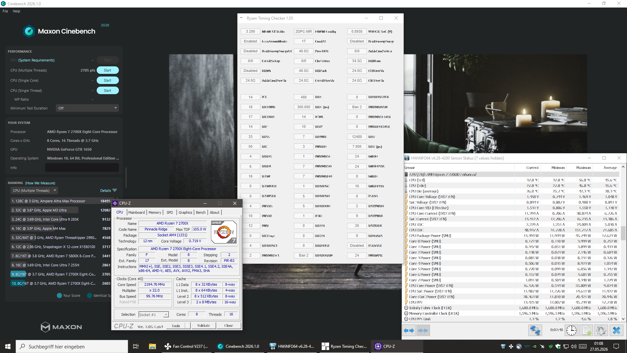Click Windows Security shield tray icon
Viewport: 627px width, 353px height.
pyautogui.click(x=558, y=346)
